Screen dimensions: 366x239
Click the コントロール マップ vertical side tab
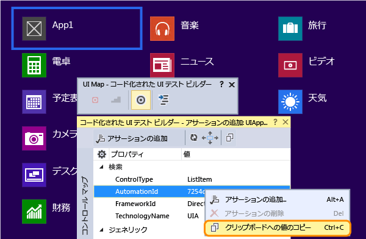[85, 205]
